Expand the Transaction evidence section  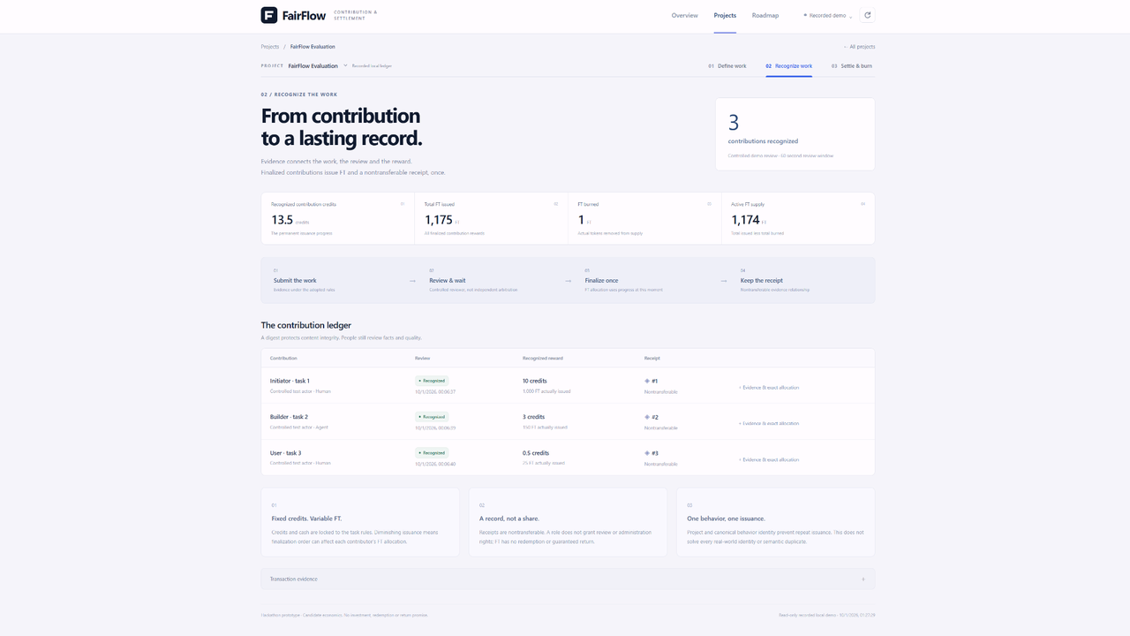[x=568, y=579]
